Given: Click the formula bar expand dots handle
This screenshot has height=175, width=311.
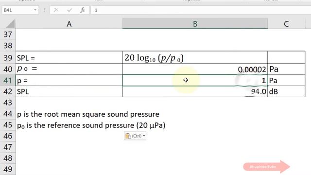Looking at the screenshot, I should pyautogui.click(x=44, y=10).
